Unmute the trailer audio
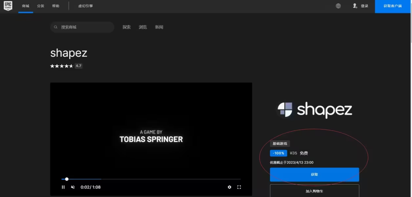This screenshot has height=197, width=412. [73, 187]
